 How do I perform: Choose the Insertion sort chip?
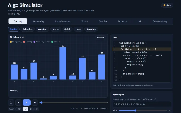click(x=42, y=29)
